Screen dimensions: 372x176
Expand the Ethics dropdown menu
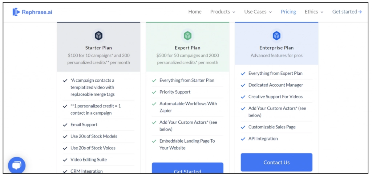(x=314, y=12)
